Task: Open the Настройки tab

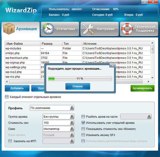Action: [100, 29]
